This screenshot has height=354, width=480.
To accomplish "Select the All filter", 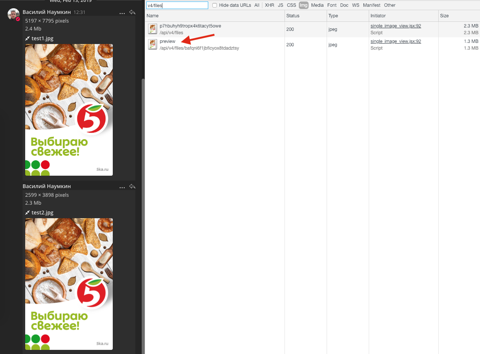I will [x=257, y=5].
